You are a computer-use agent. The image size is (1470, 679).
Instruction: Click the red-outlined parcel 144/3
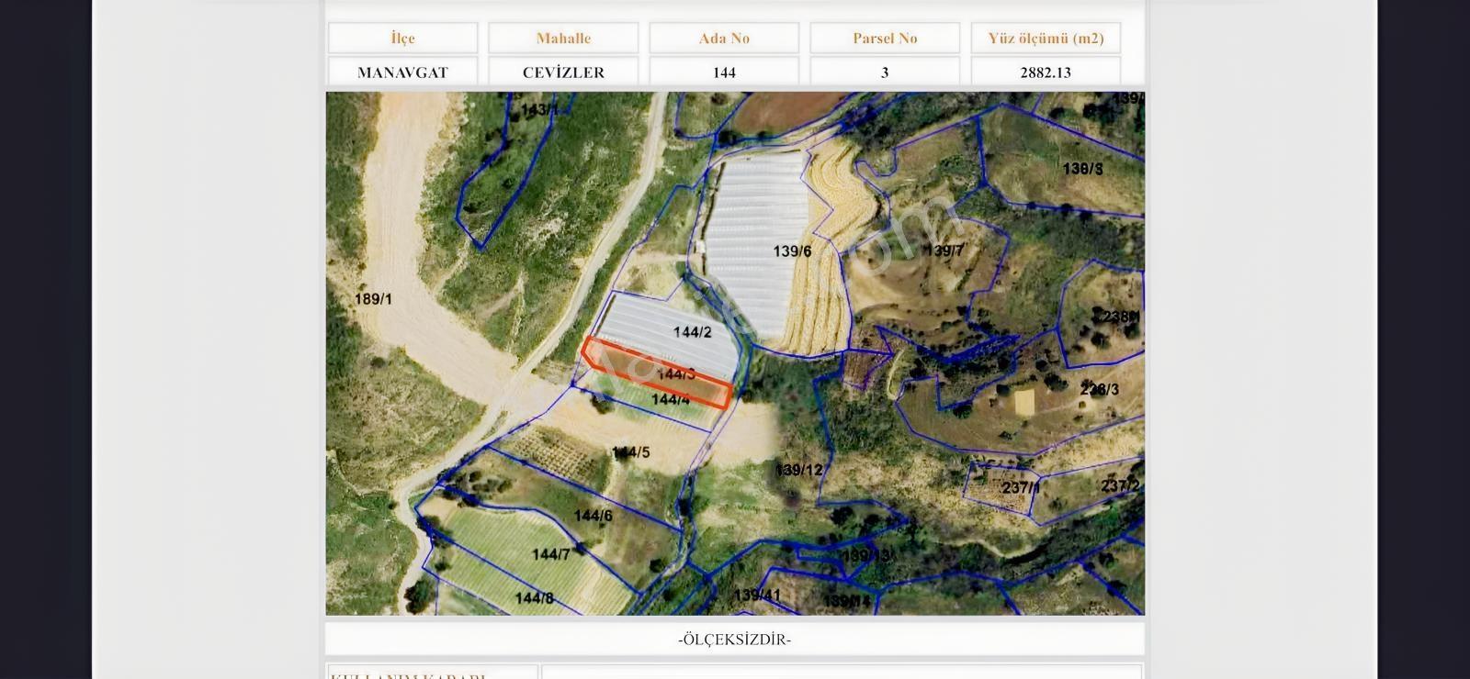click(657, 373)
